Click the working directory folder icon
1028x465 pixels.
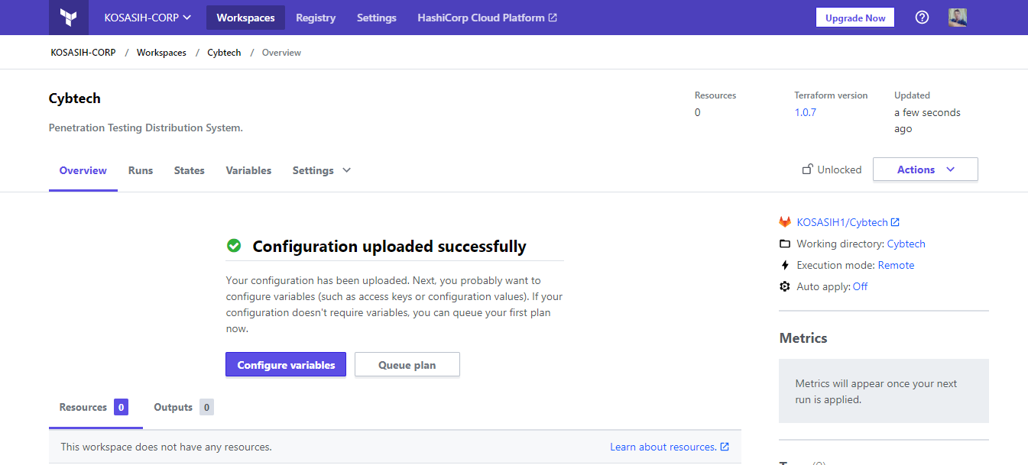pos(785,244)
